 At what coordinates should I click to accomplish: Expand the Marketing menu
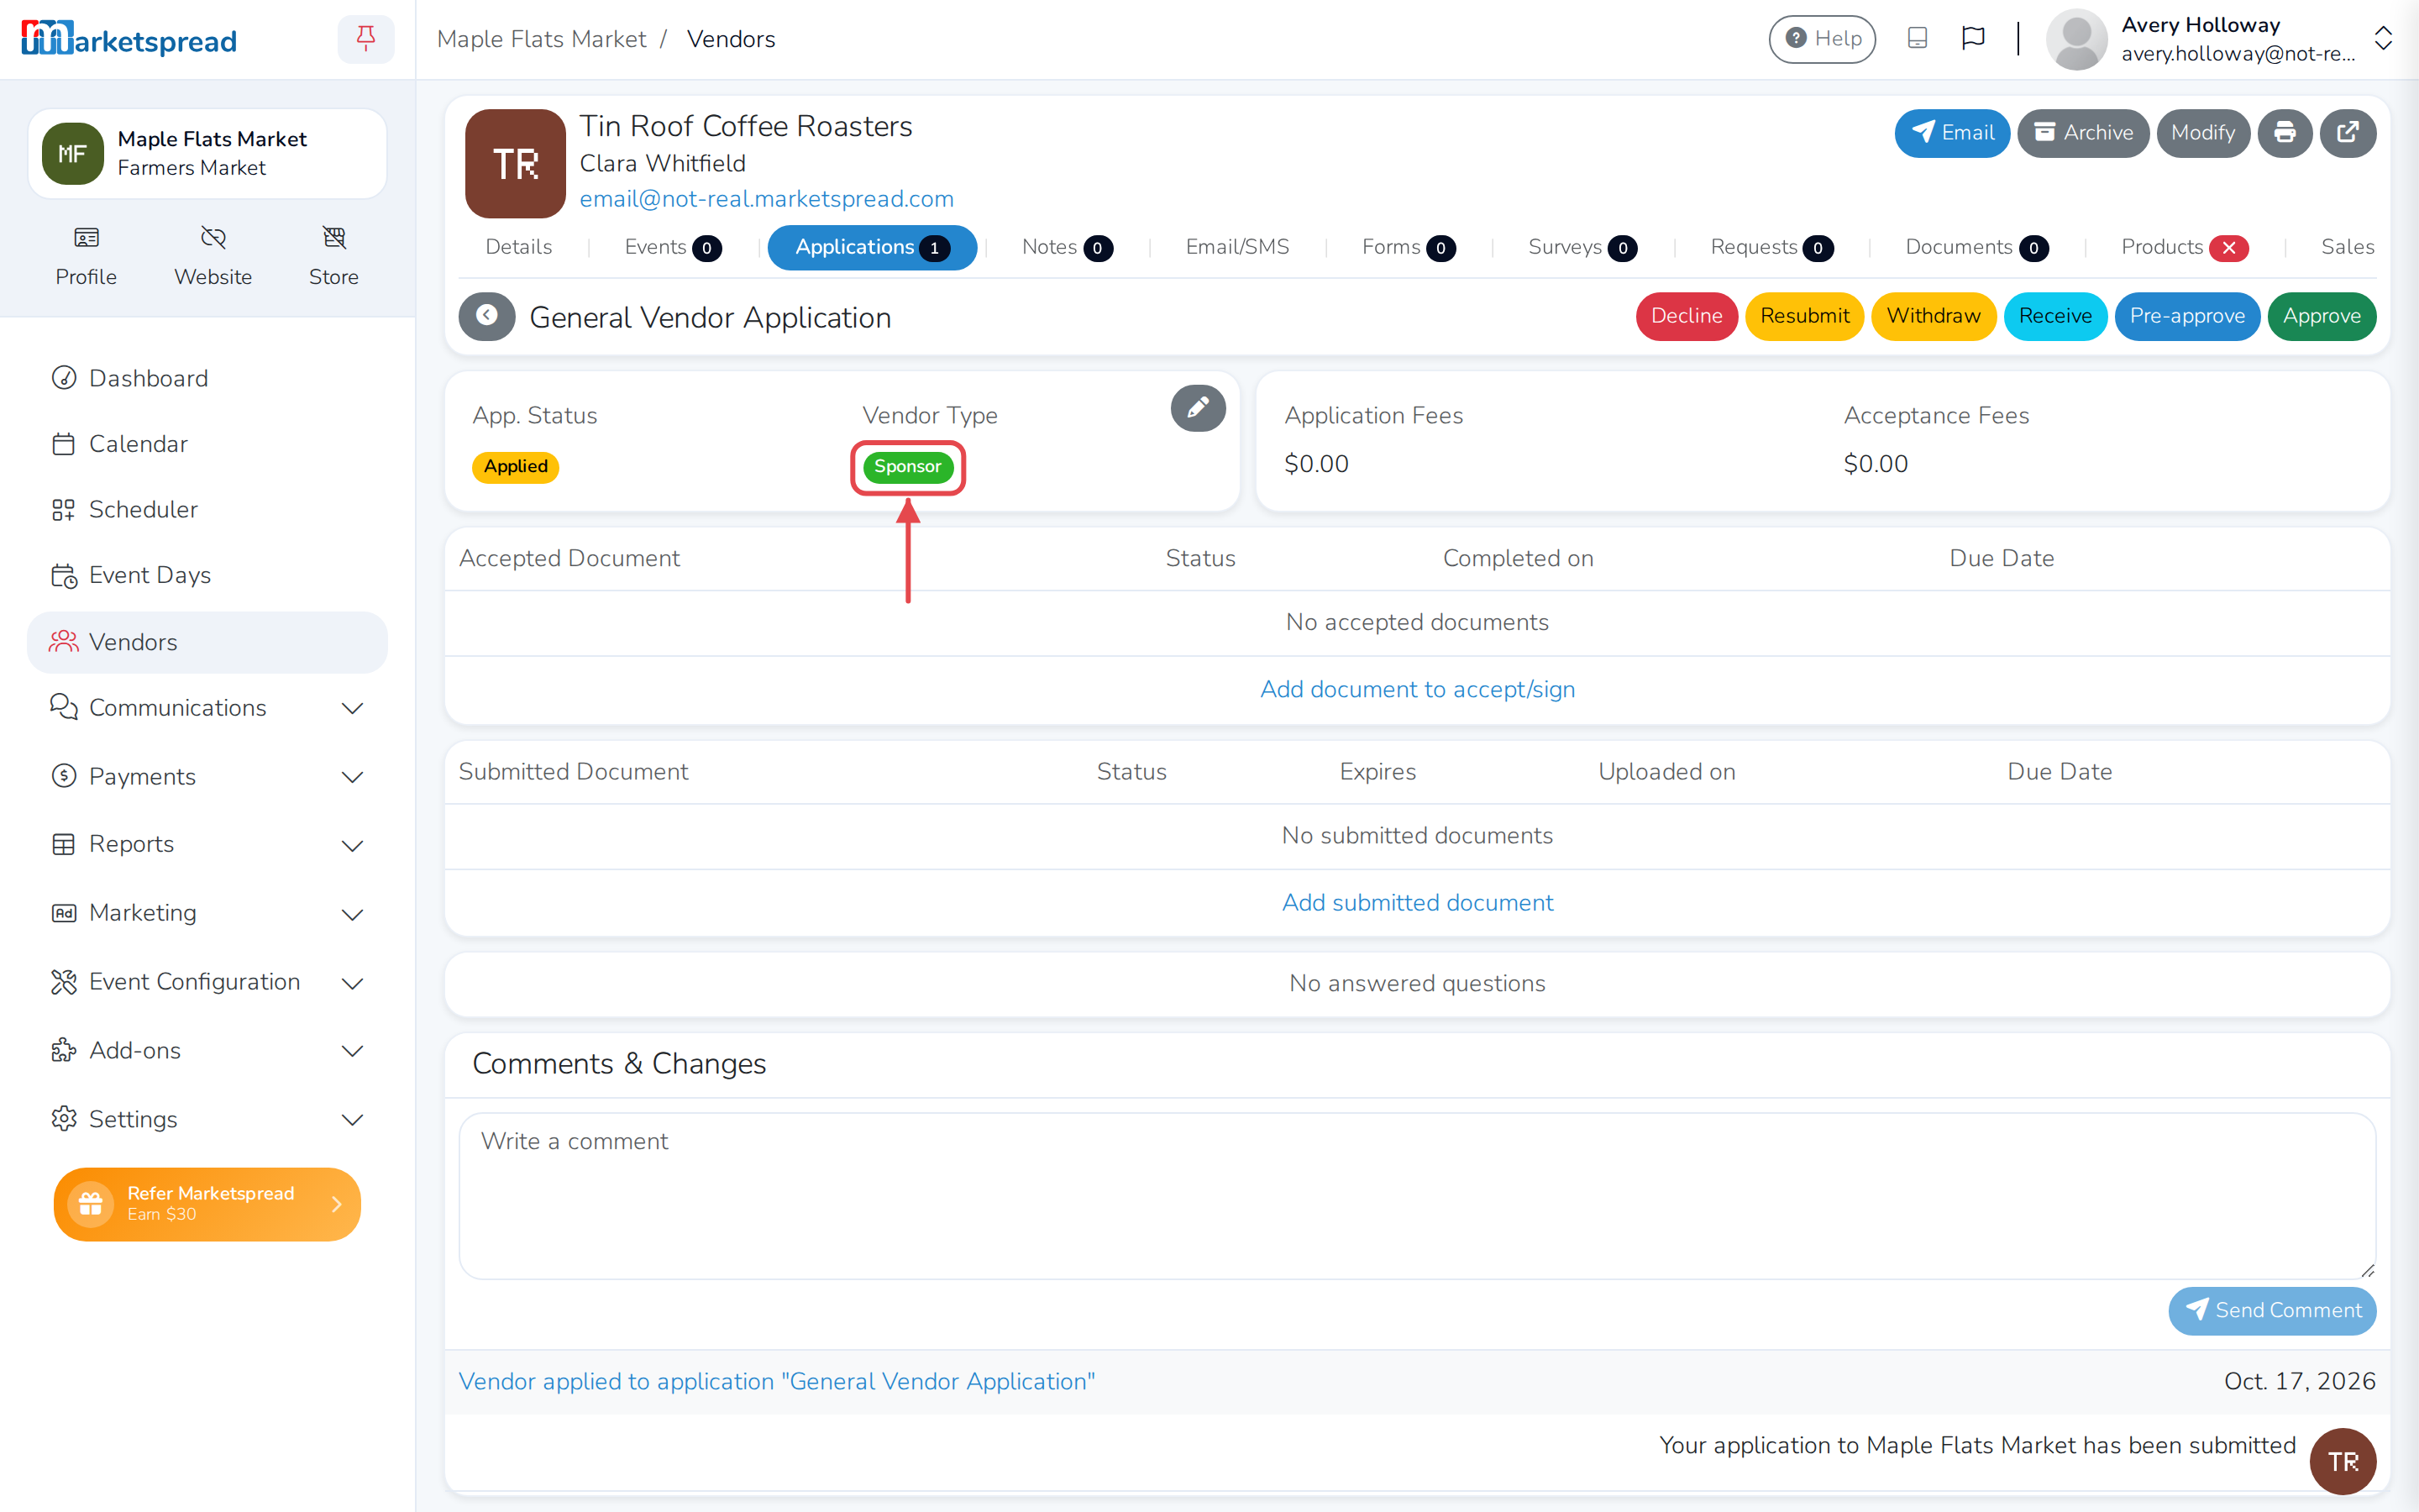207,914
